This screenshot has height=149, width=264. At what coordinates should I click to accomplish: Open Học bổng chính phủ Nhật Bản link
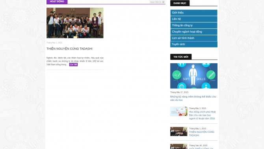[202, 115]
